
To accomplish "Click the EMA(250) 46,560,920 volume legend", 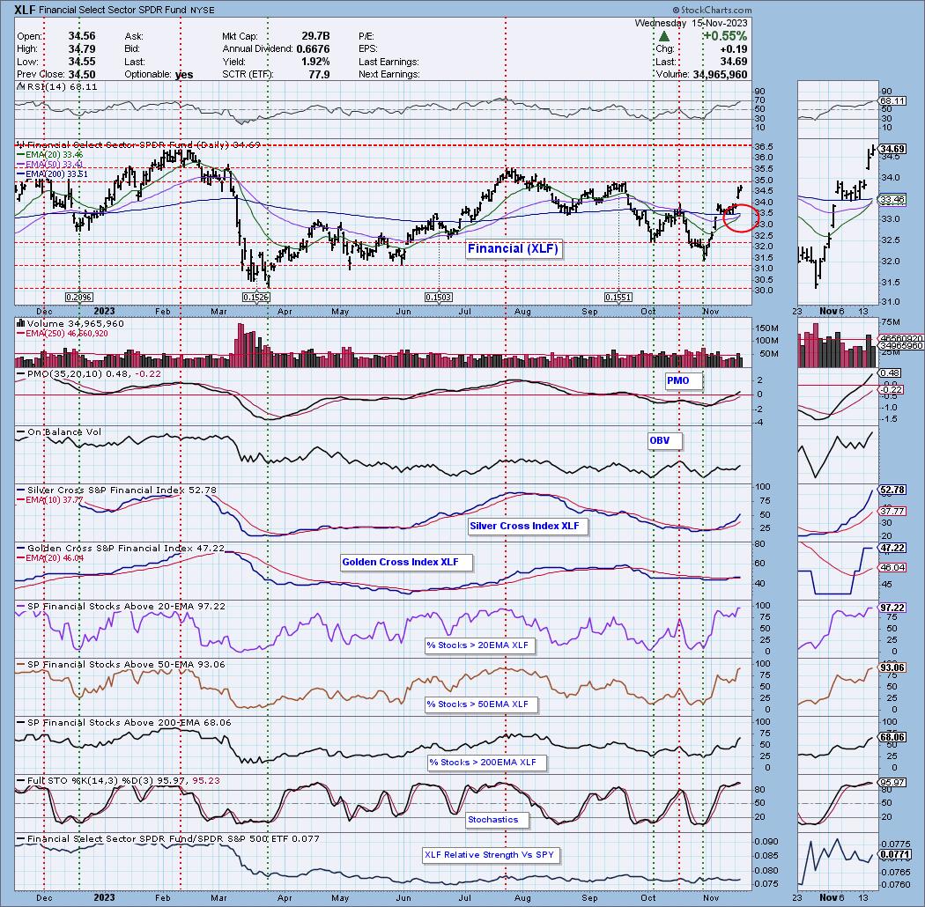I will 63,333.
